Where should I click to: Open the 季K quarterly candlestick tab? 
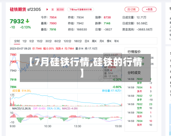109,41
